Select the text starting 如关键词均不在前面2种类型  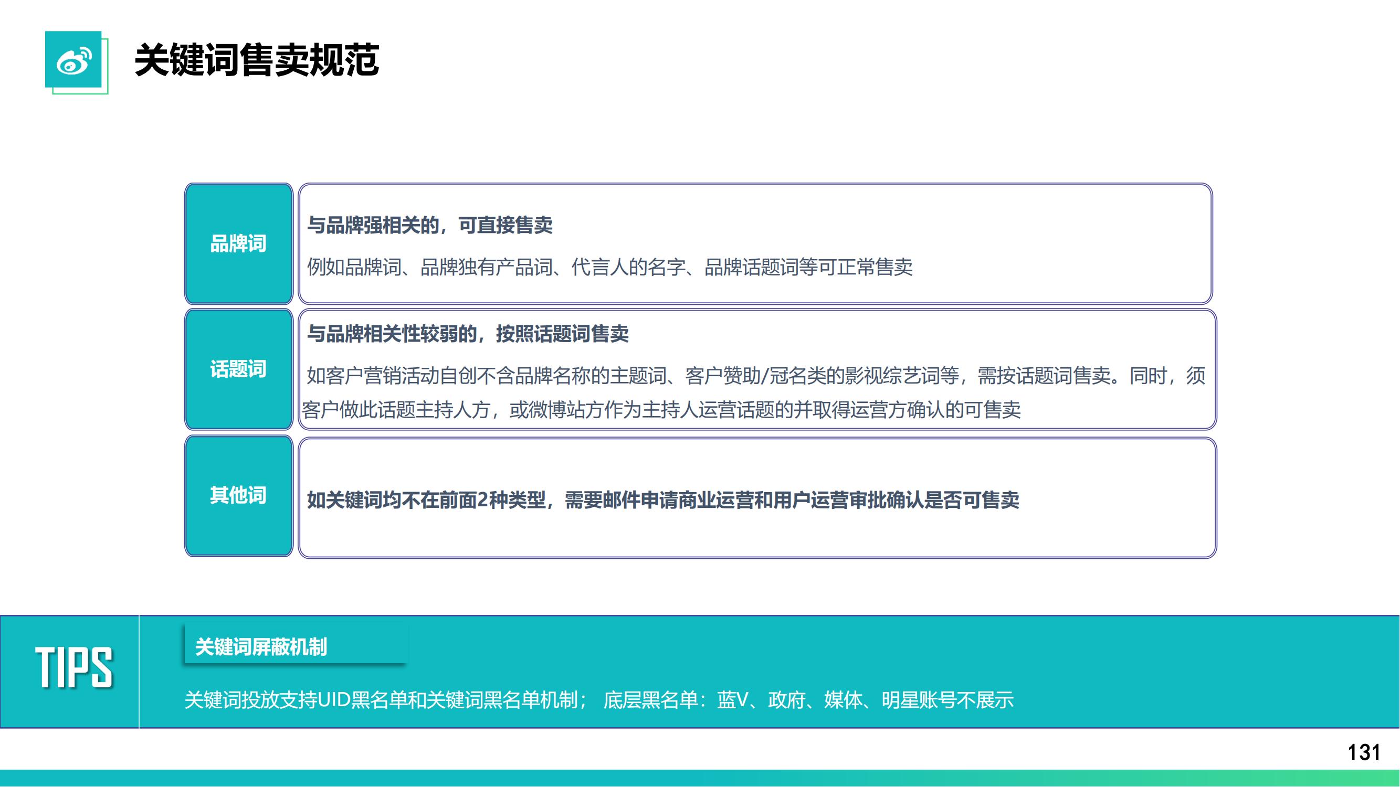click(x=663, y=499)
